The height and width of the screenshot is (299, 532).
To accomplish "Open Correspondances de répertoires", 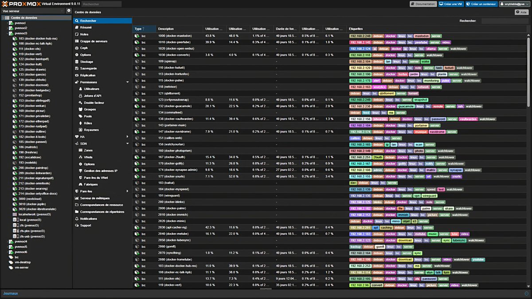I will (x=102, y=212).
